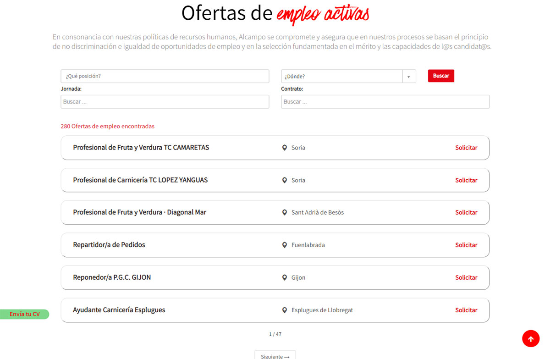Click the Envía tu CV side tab
This screenshot has width=550, height=359.
pyautogui.click(x=24, y=315)
